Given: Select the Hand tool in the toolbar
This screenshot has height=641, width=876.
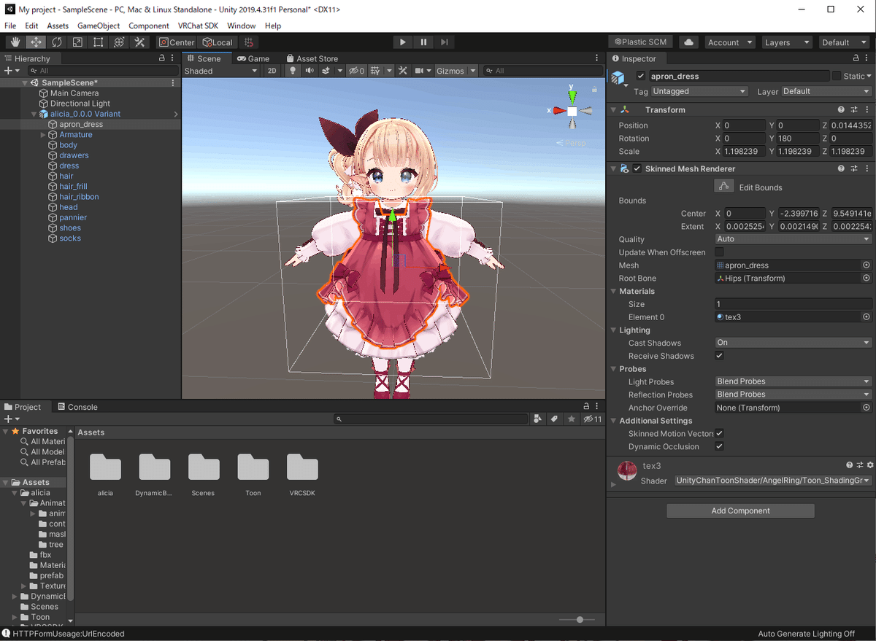Looking at the screenshot, I should pos(15,42).
